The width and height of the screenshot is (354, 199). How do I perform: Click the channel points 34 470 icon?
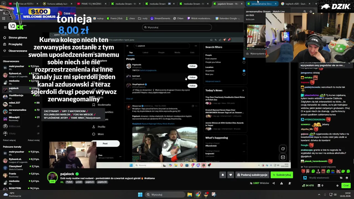point(304,185)
